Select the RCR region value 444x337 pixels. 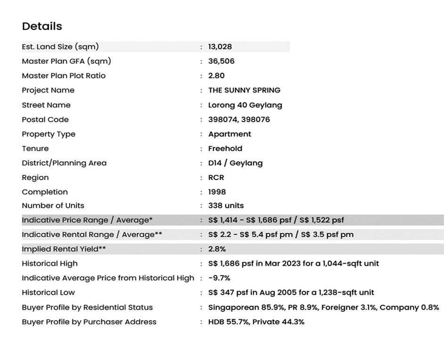216,178
